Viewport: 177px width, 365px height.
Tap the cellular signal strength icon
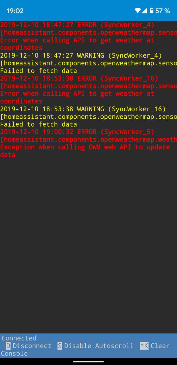(144, 11)
